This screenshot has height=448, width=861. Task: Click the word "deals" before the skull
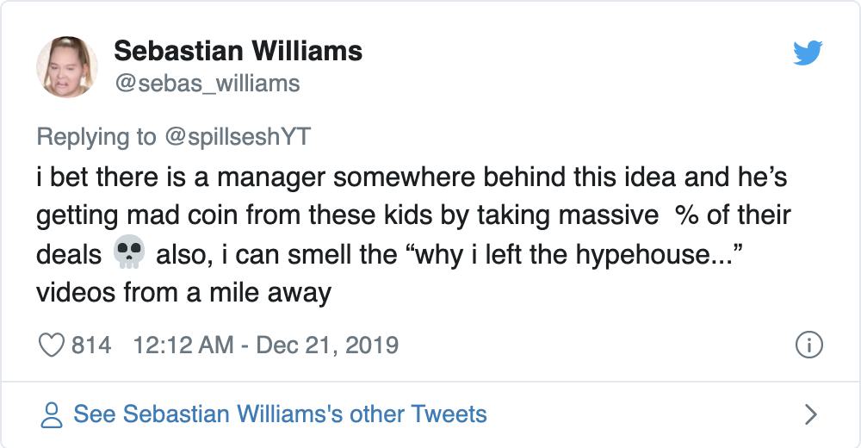69,254
